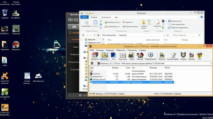The image size is (213, 119).
Task: Open the Команды menu in WinRAR
Action: pos(100,50)
